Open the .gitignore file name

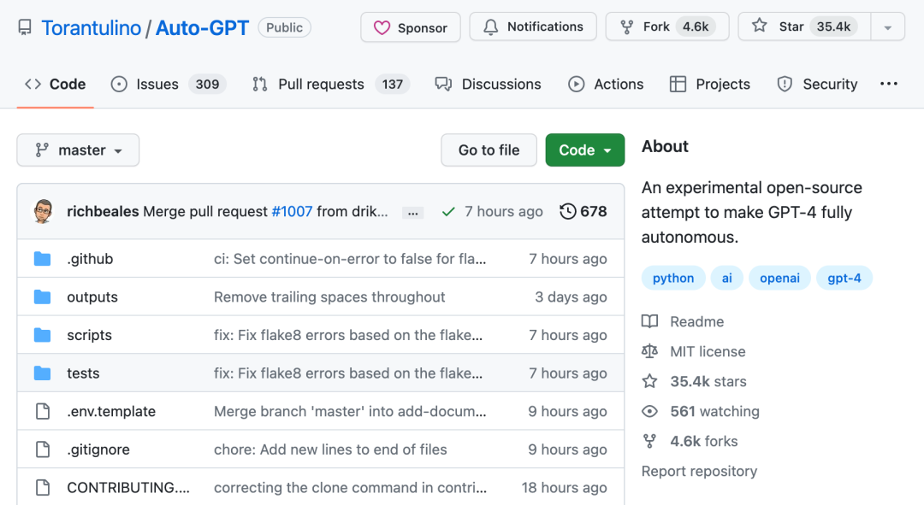pos(98,449)
